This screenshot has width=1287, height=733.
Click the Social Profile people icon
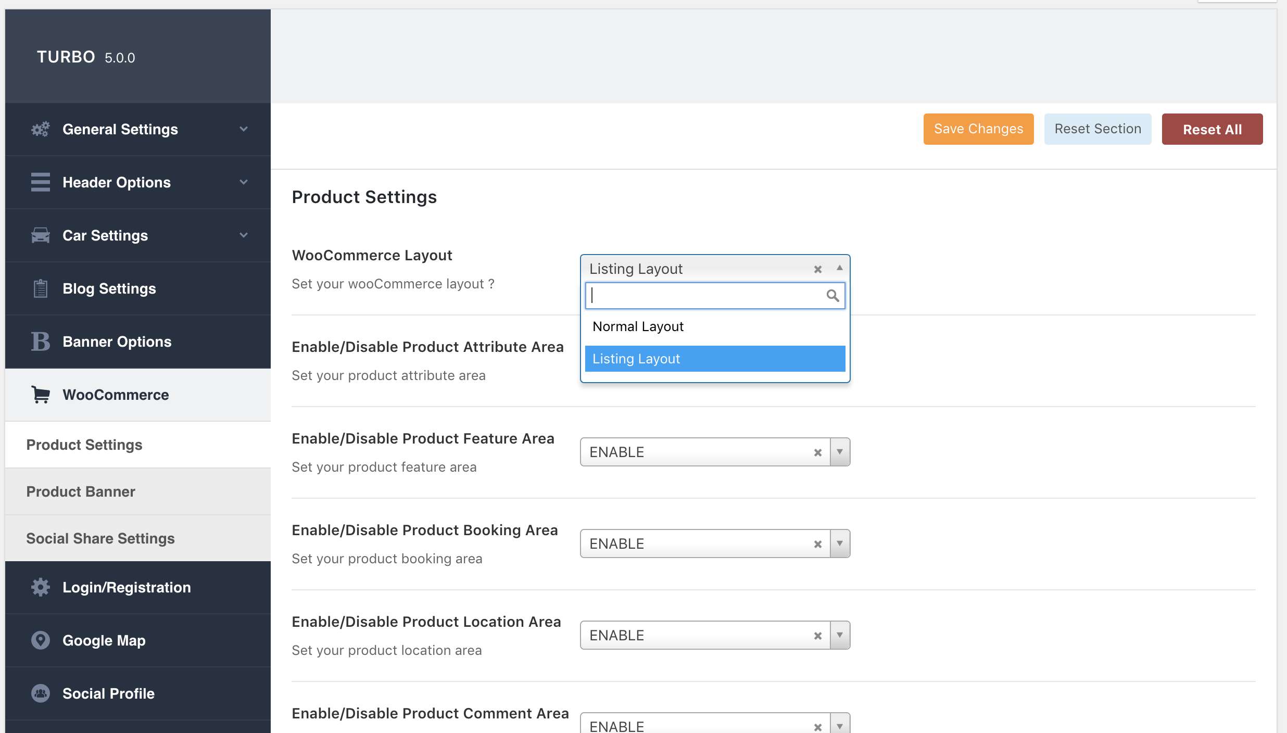[x=41, y=693]
